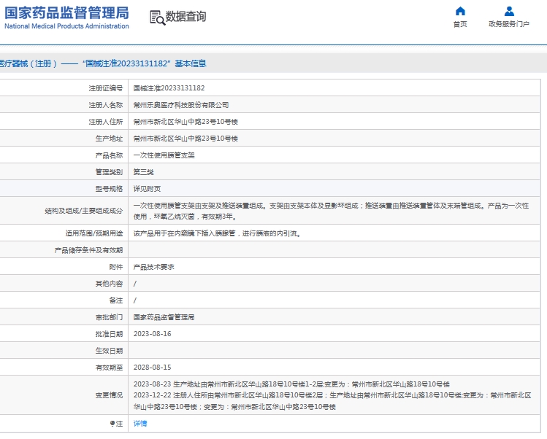The height and width of the screenshot is (439, 547).
Task: Click the 2023-12-22 change record line
Action: click(332, 401)
